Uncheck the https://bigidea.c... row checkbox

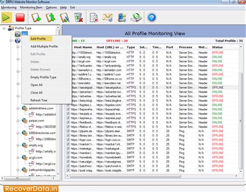point(68,105)
